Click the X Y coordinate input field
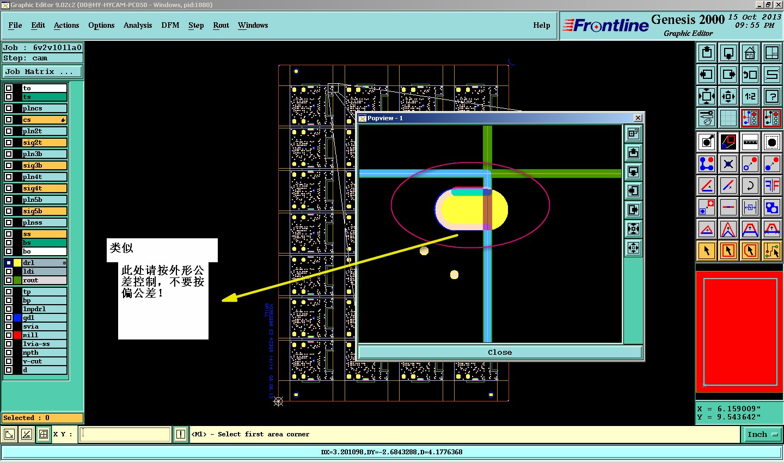The image size is (784, 463). 125,434
